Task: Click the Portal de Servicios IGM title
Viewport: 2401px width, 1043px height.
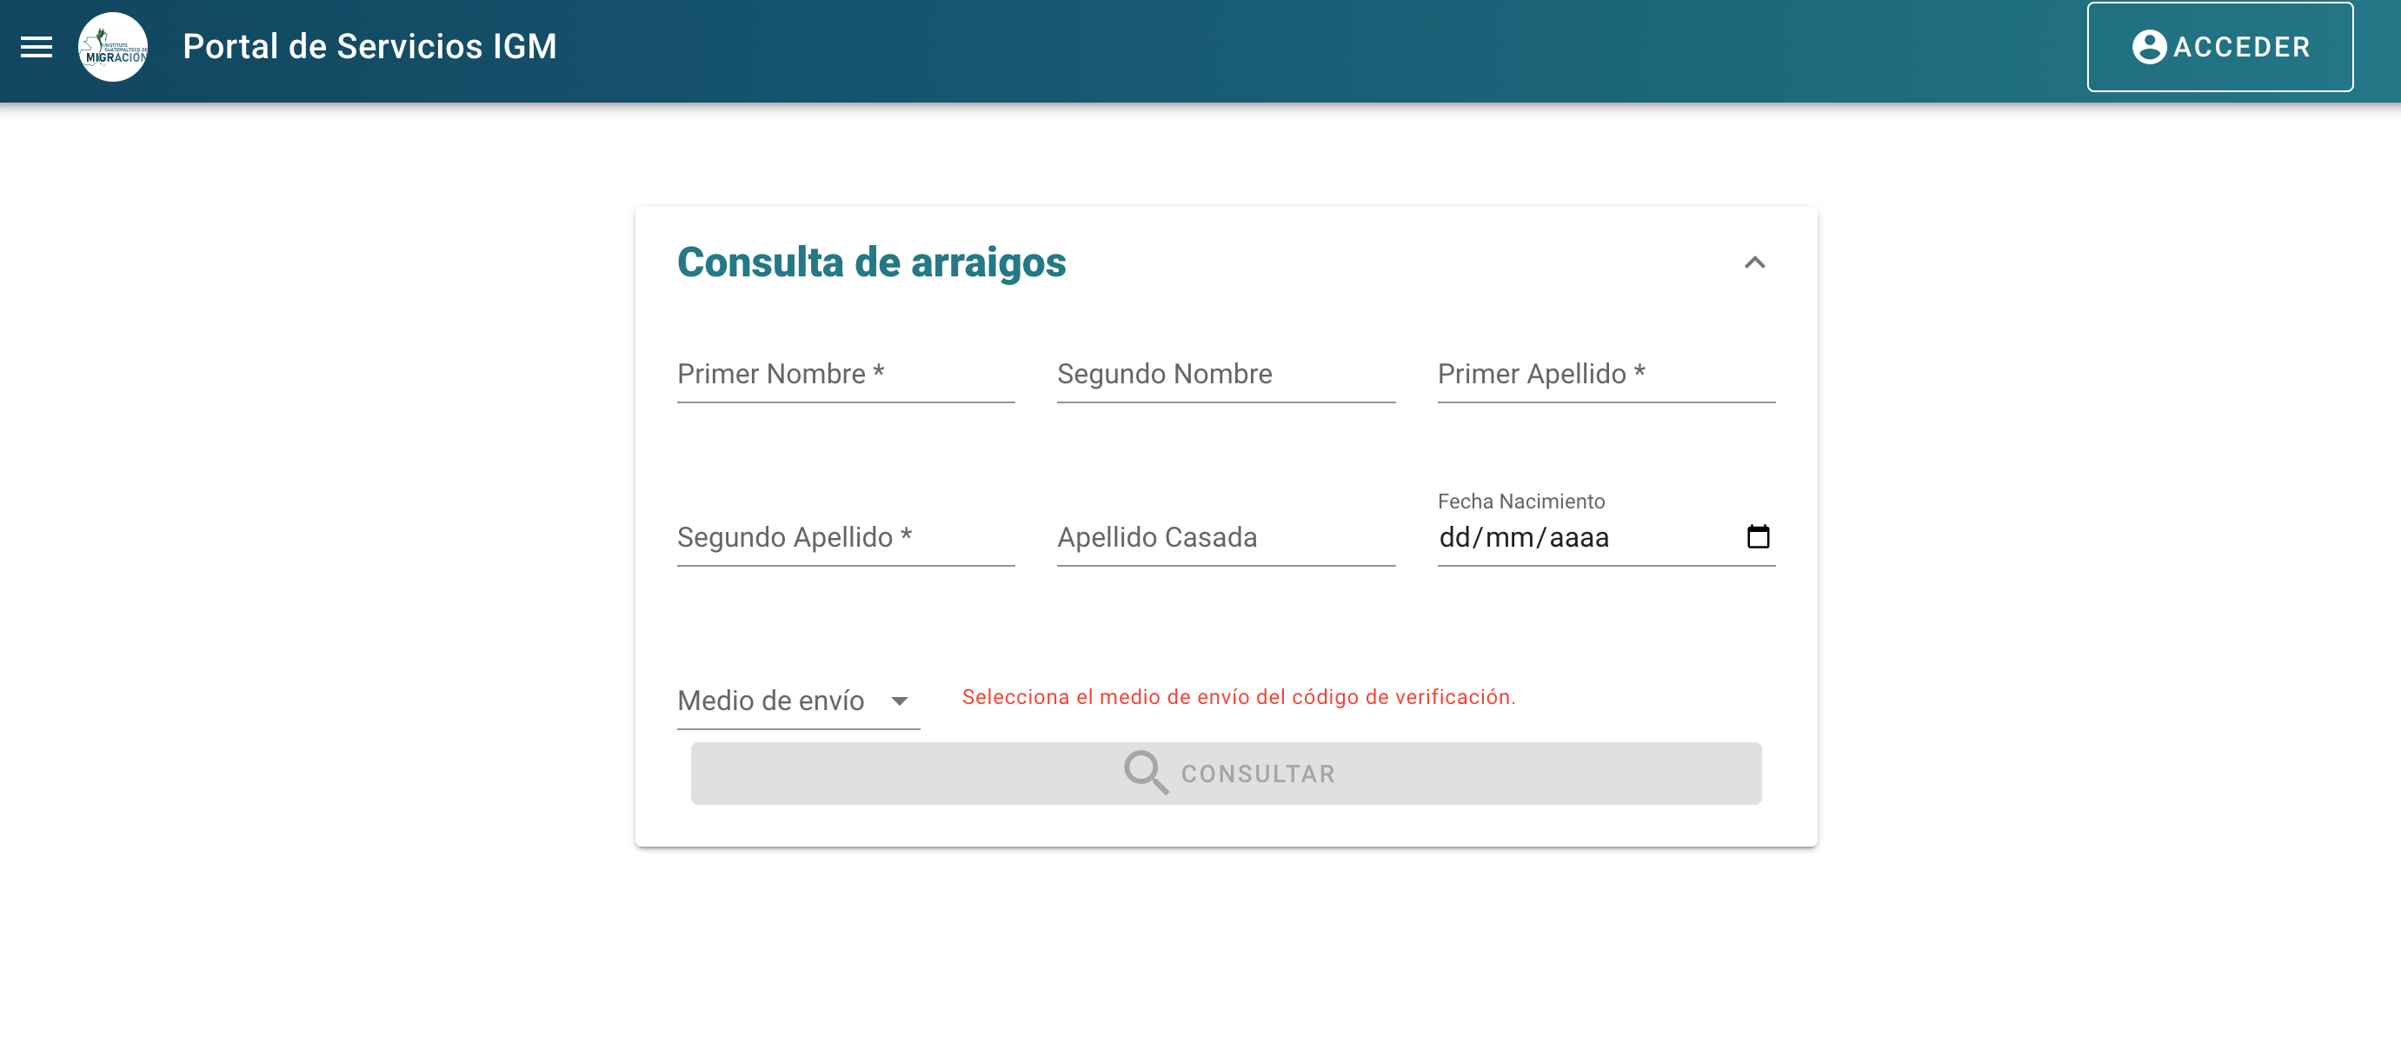Action: click(x=369, y=47)
